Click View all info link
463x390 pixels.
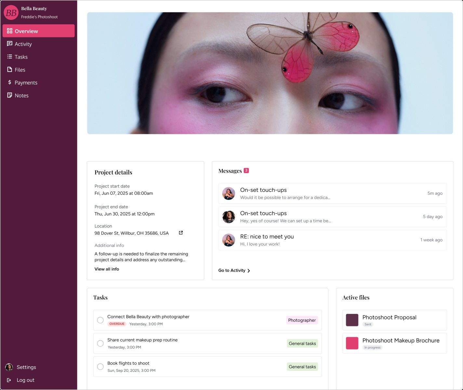[107, 269]
